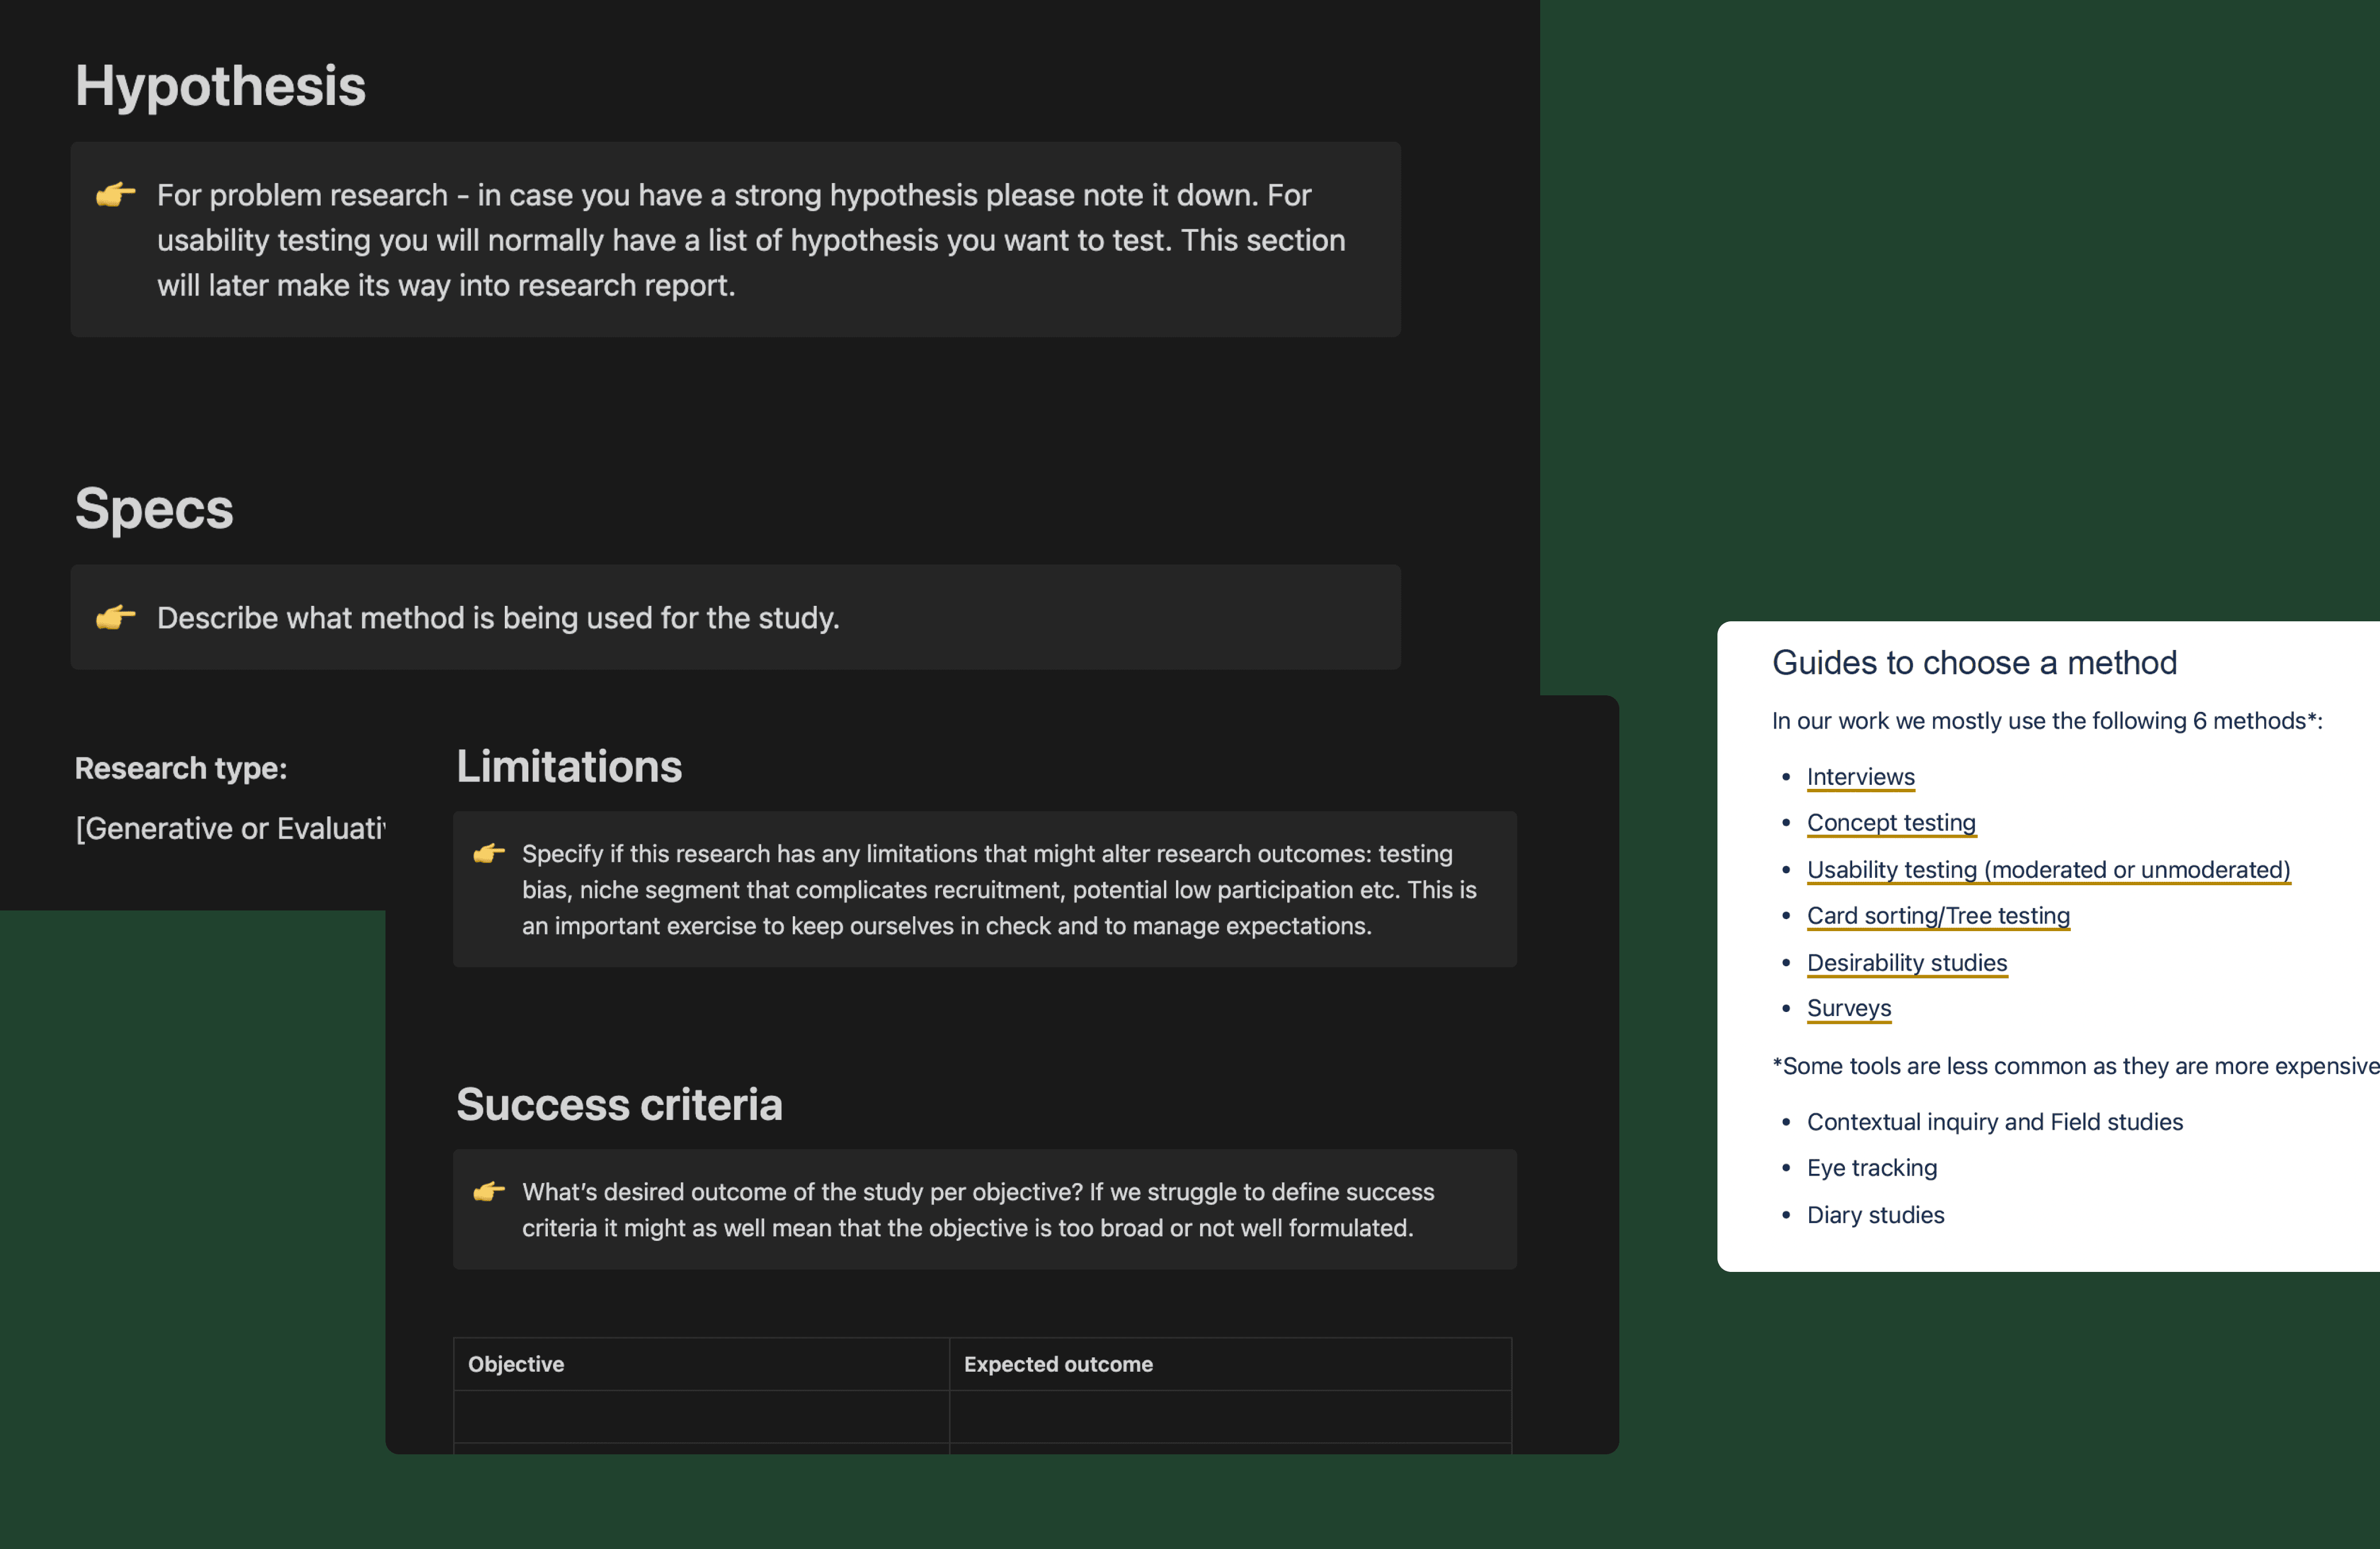Click the Guides to choose a method title

pos(1974,663)
